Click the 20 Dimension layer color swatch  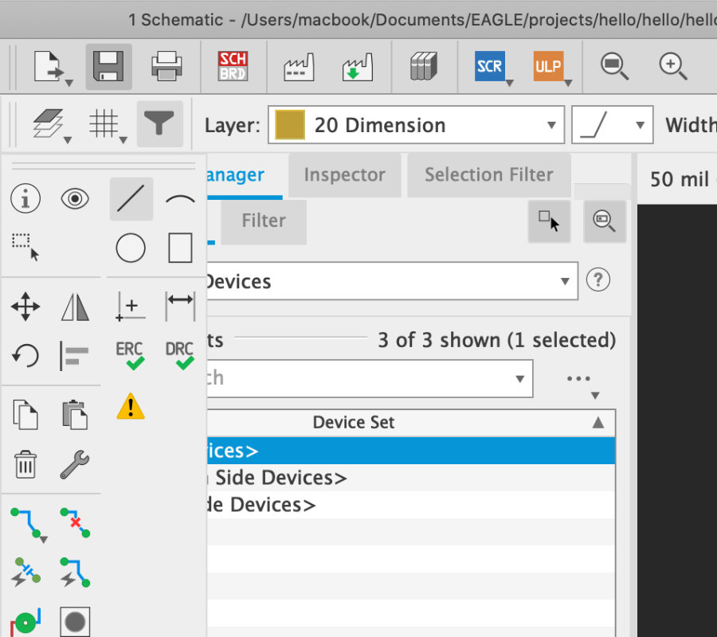coord(290,125)
